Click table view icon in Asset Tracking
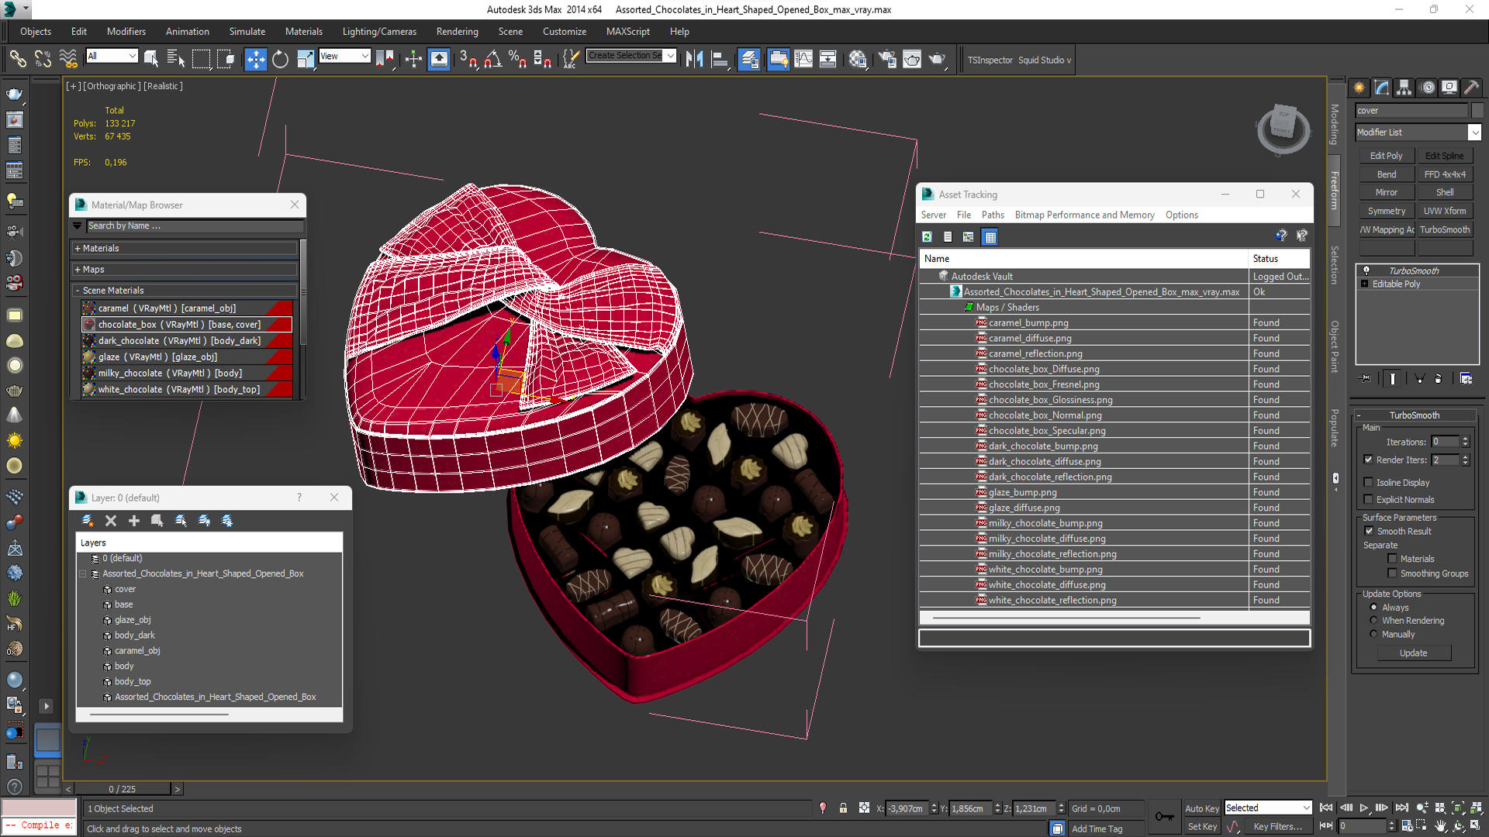The height and width of the screenshot is (837, 1489). point(990,237)
